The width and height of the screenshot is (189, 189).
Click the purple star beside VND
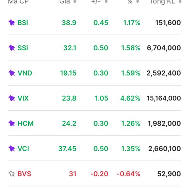[12, 73]
